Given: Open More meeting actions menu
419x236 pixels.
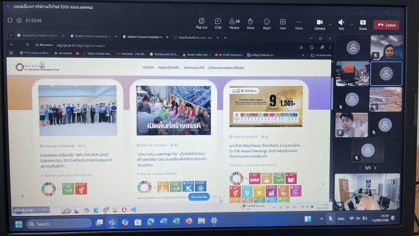Looking at the screenshot, I should click(299, 24).
